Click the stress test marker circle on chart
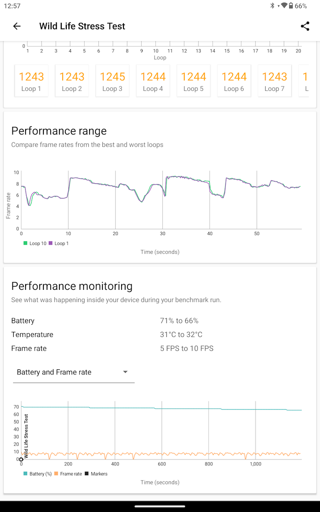320x512 pixels. click(x=21, y=459)
